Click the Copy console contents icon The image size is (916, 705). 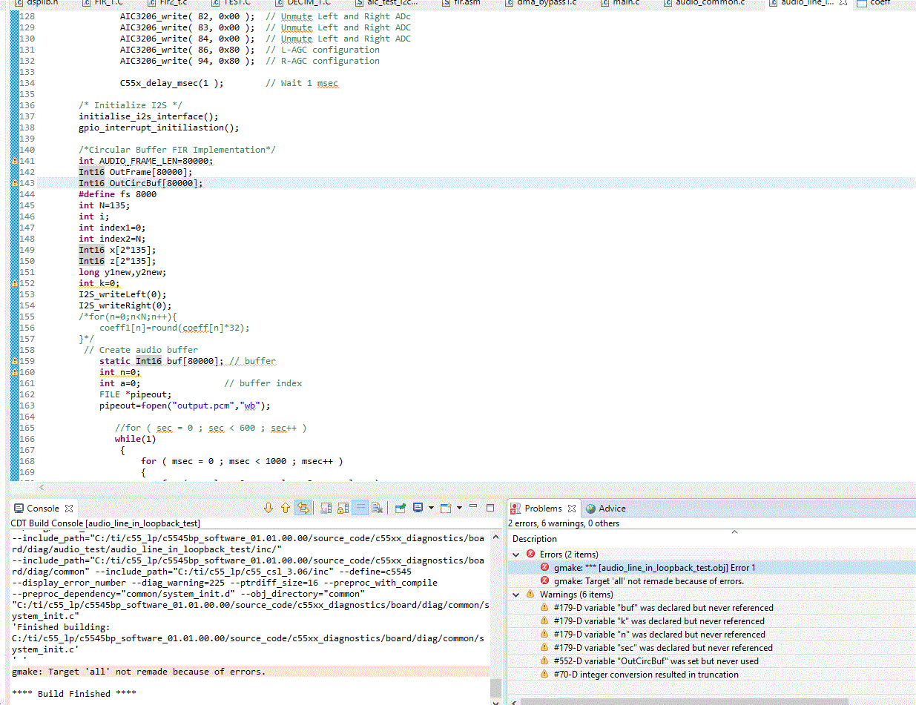[325, 507]
